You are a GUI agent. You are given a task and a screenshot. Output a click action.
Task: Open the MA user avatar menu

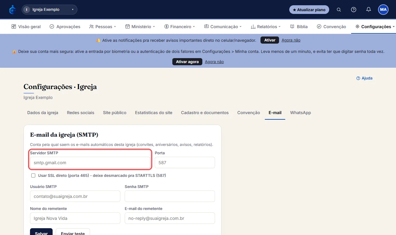[383, 10]
